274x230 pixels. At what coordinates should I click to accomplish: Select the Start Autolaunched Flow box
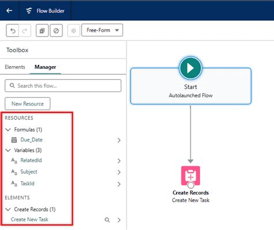(191, 86)
